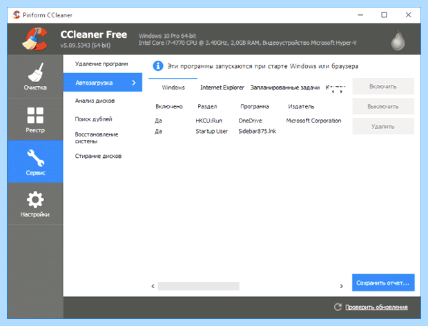Image resolution: width=428 pixels, height=326 pixels.
Task: Click Startup User cell
Action: pos(211,132)
